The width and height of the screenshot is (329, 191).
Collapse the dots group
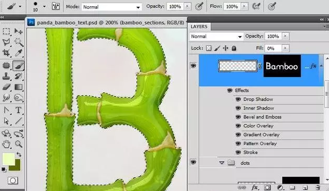[x=222, y=162]
